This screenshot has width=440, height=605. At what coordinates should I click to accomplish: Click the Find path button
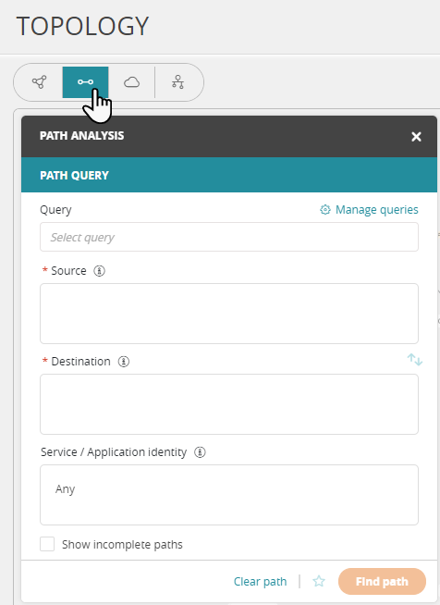click(x=382, y=582)
